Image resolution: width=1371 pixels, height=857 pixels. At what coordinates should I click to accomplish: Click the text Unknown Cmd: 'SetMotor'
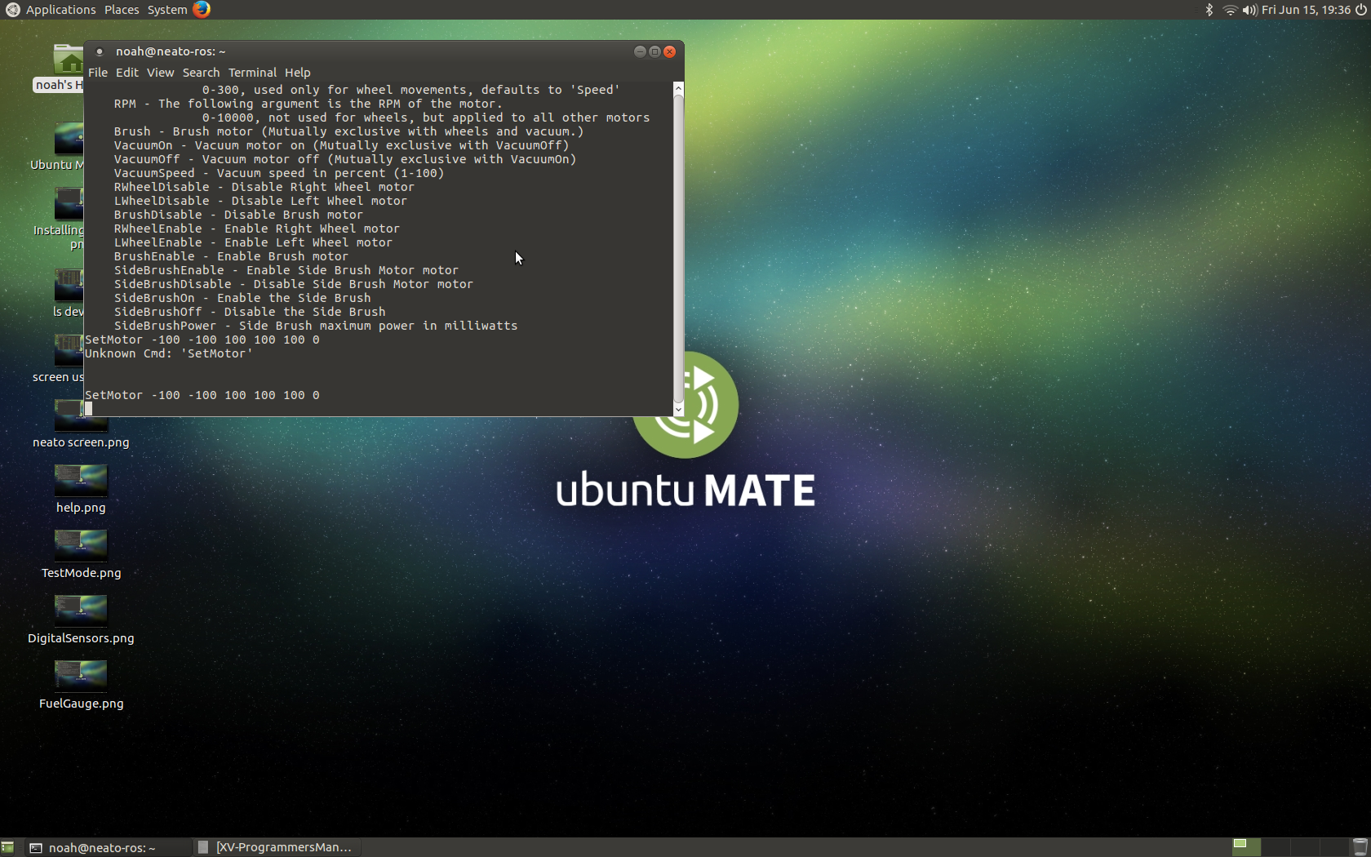(169, 353)
